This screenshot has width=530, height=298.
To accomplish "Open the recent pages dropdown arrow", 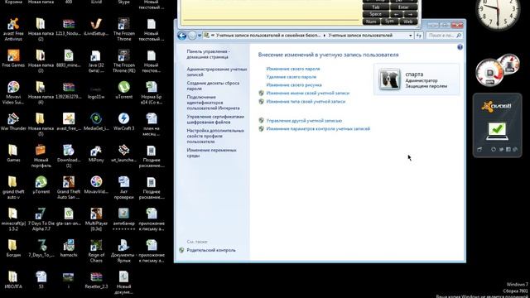I will tap(200, 36).
